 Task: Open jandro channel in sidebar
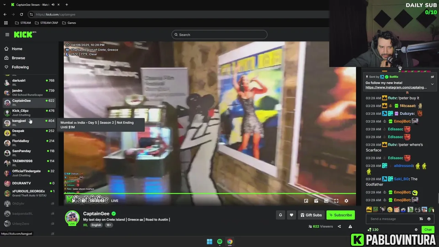pos(29,93)
